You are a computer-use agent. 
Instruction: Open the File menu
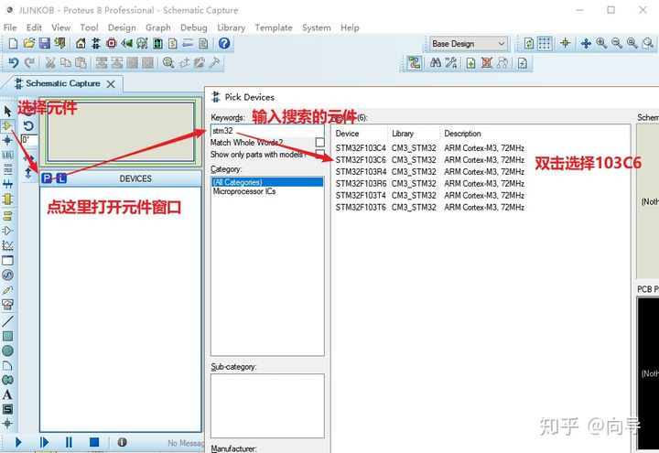tap(10, 27)
